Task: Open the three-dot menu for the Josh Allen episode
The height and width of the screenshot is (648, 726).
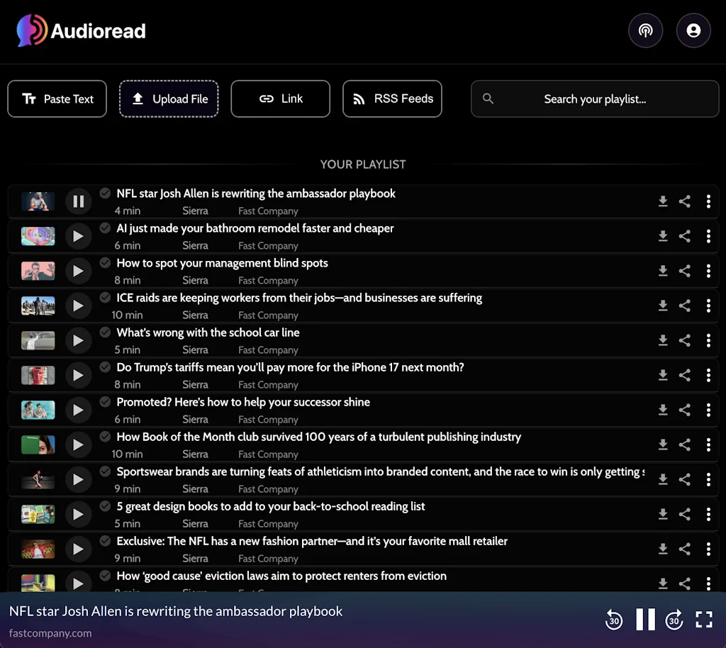Action: 708,201
